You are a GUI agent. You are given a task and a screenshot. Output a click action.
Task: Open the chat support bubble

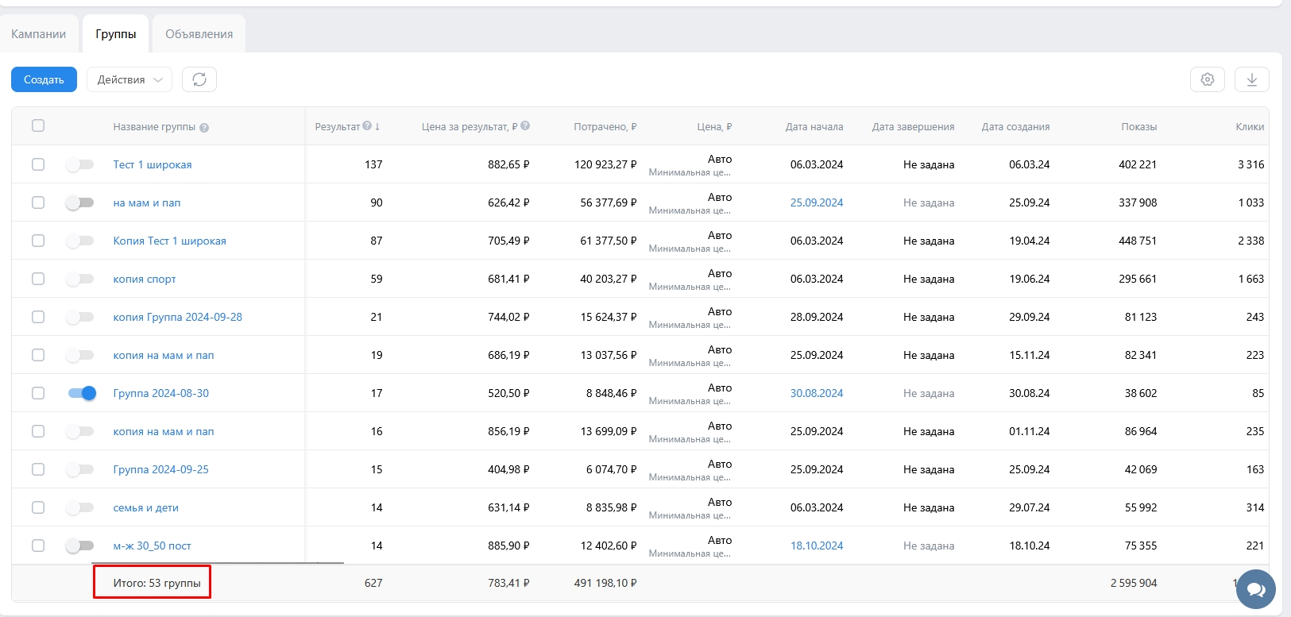pyautogui.click(x=1256, y=589)
